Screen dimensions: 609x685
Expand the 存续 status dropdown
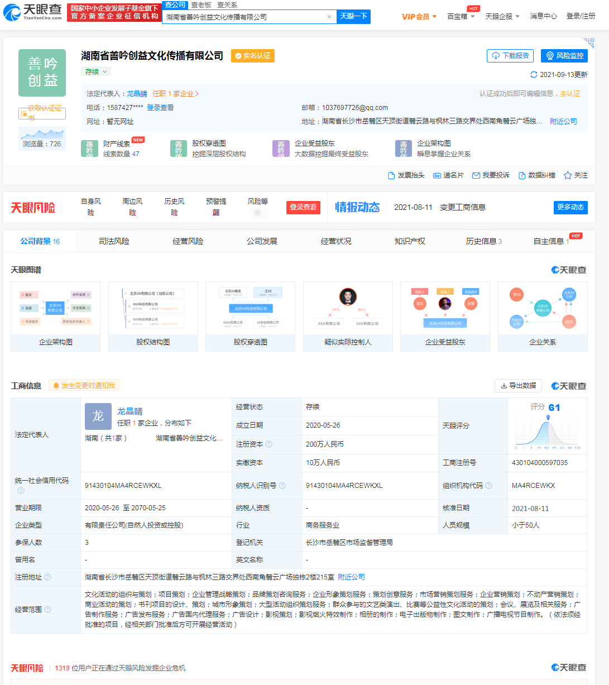point(96,71)
